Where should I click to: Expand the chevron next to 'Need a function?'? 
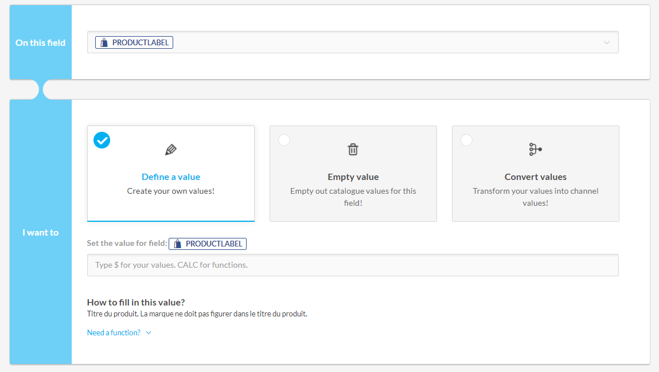(x=149, y=332)
